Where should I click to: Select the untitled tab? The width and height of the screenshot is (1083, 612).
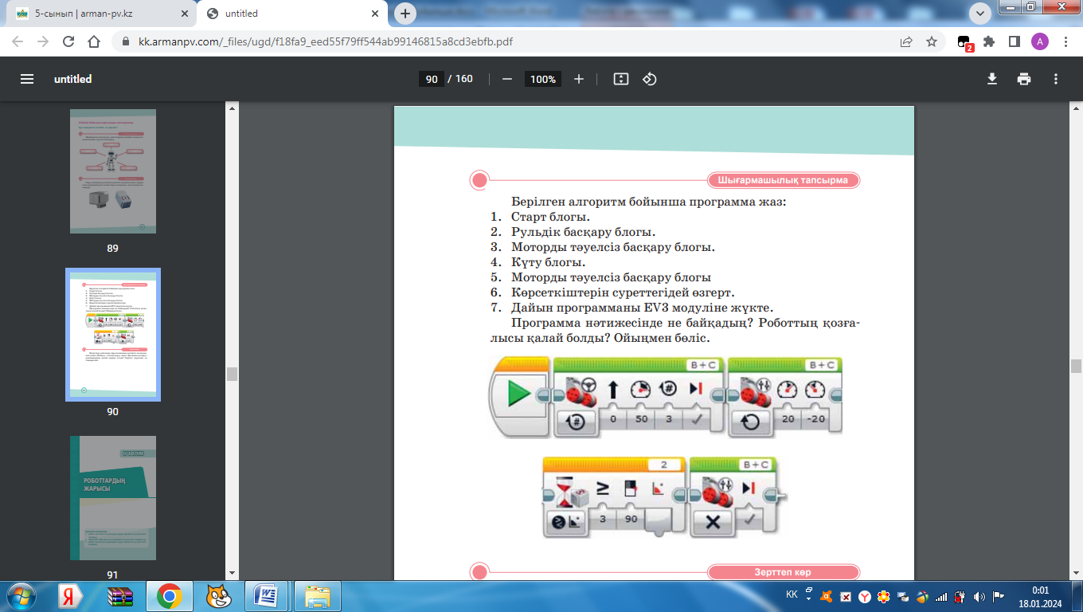[293, 14]
